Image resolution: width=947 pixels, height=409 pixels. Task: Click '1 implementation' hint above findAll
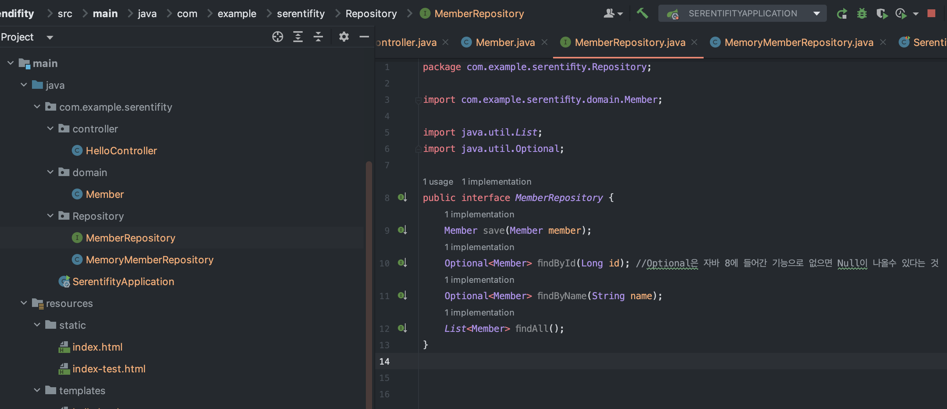tap(479, 312)
